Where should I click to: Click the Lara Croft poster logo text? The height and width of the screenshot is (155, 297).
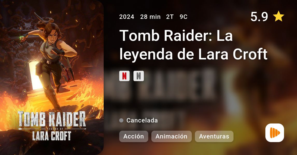(x=52, y=136)
